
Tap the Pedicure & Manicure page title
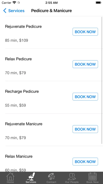pos(51,11)
